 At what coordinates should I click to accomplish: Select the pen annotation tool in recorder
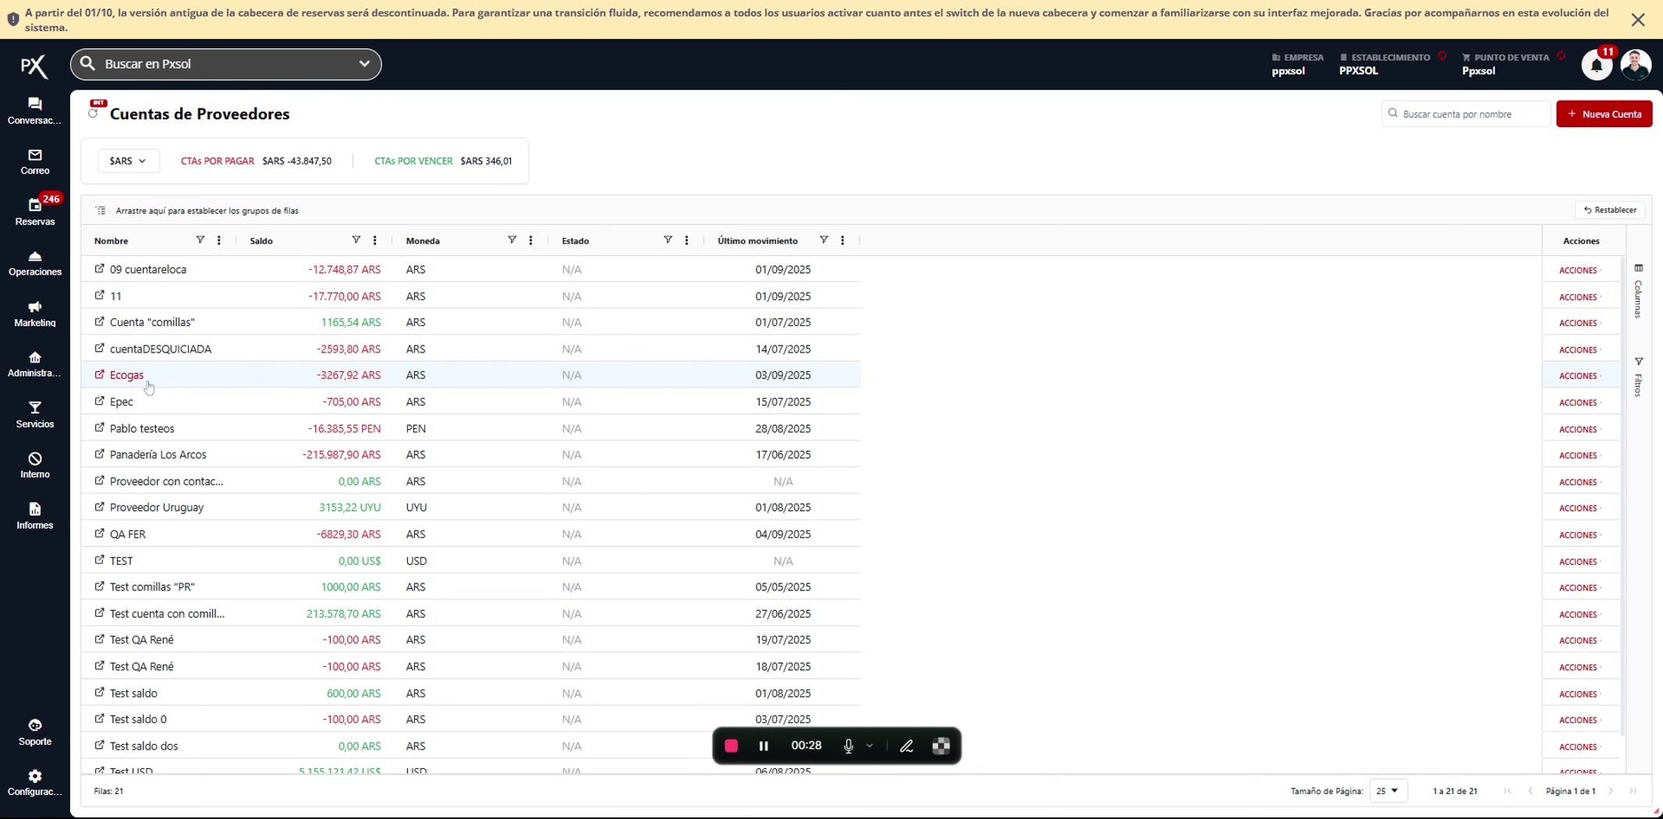[906, 746]
